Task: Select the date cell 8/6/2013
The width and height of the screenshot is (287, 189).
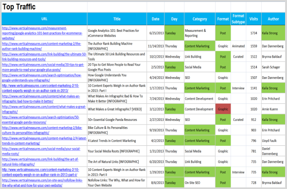Action: coord(155,183)
